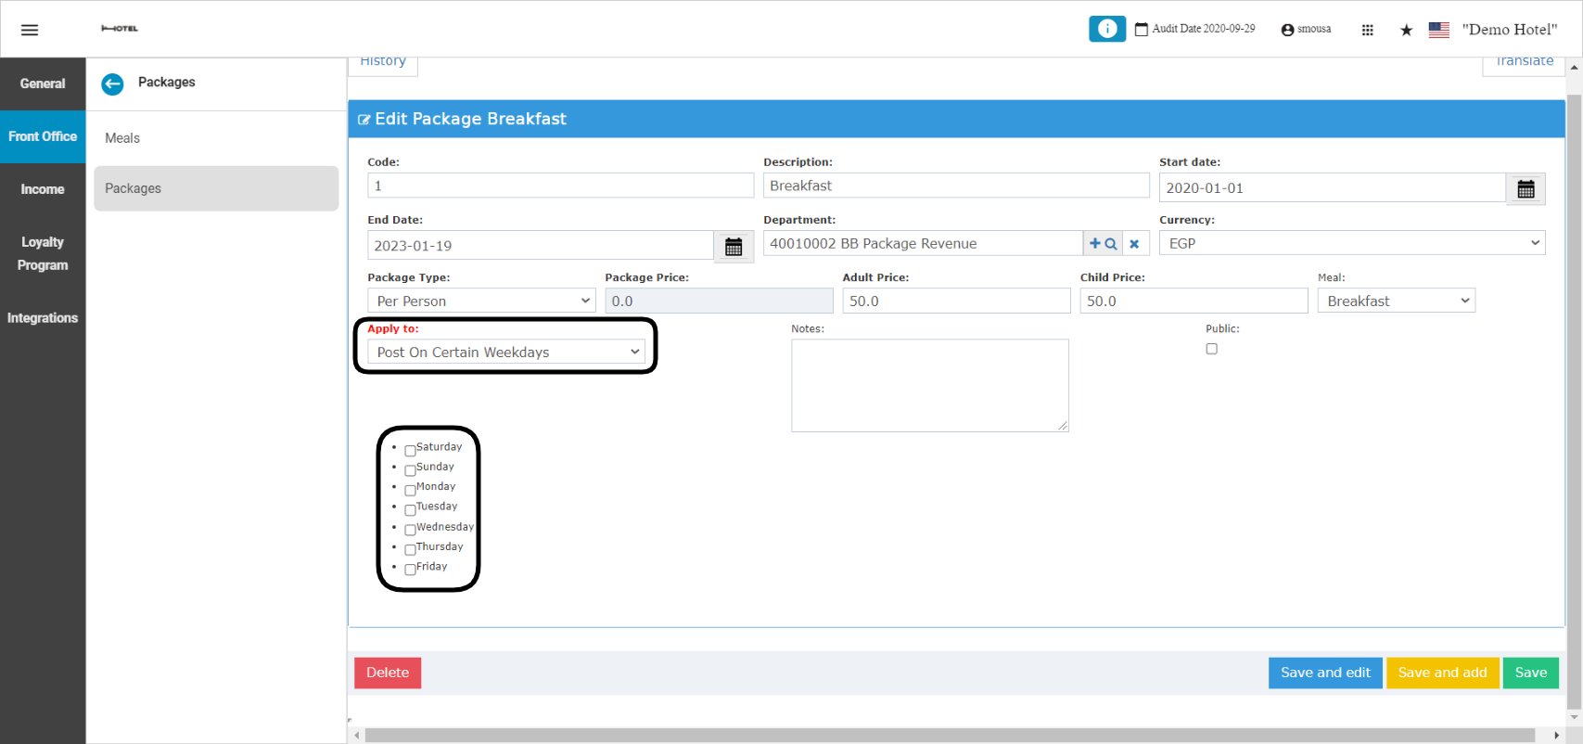
Task: Expand the Package Type dropdown
Action: tap(481, 301)
